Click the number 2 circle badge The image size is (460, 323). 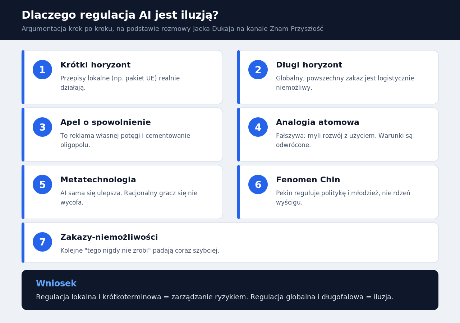point(258,70)
